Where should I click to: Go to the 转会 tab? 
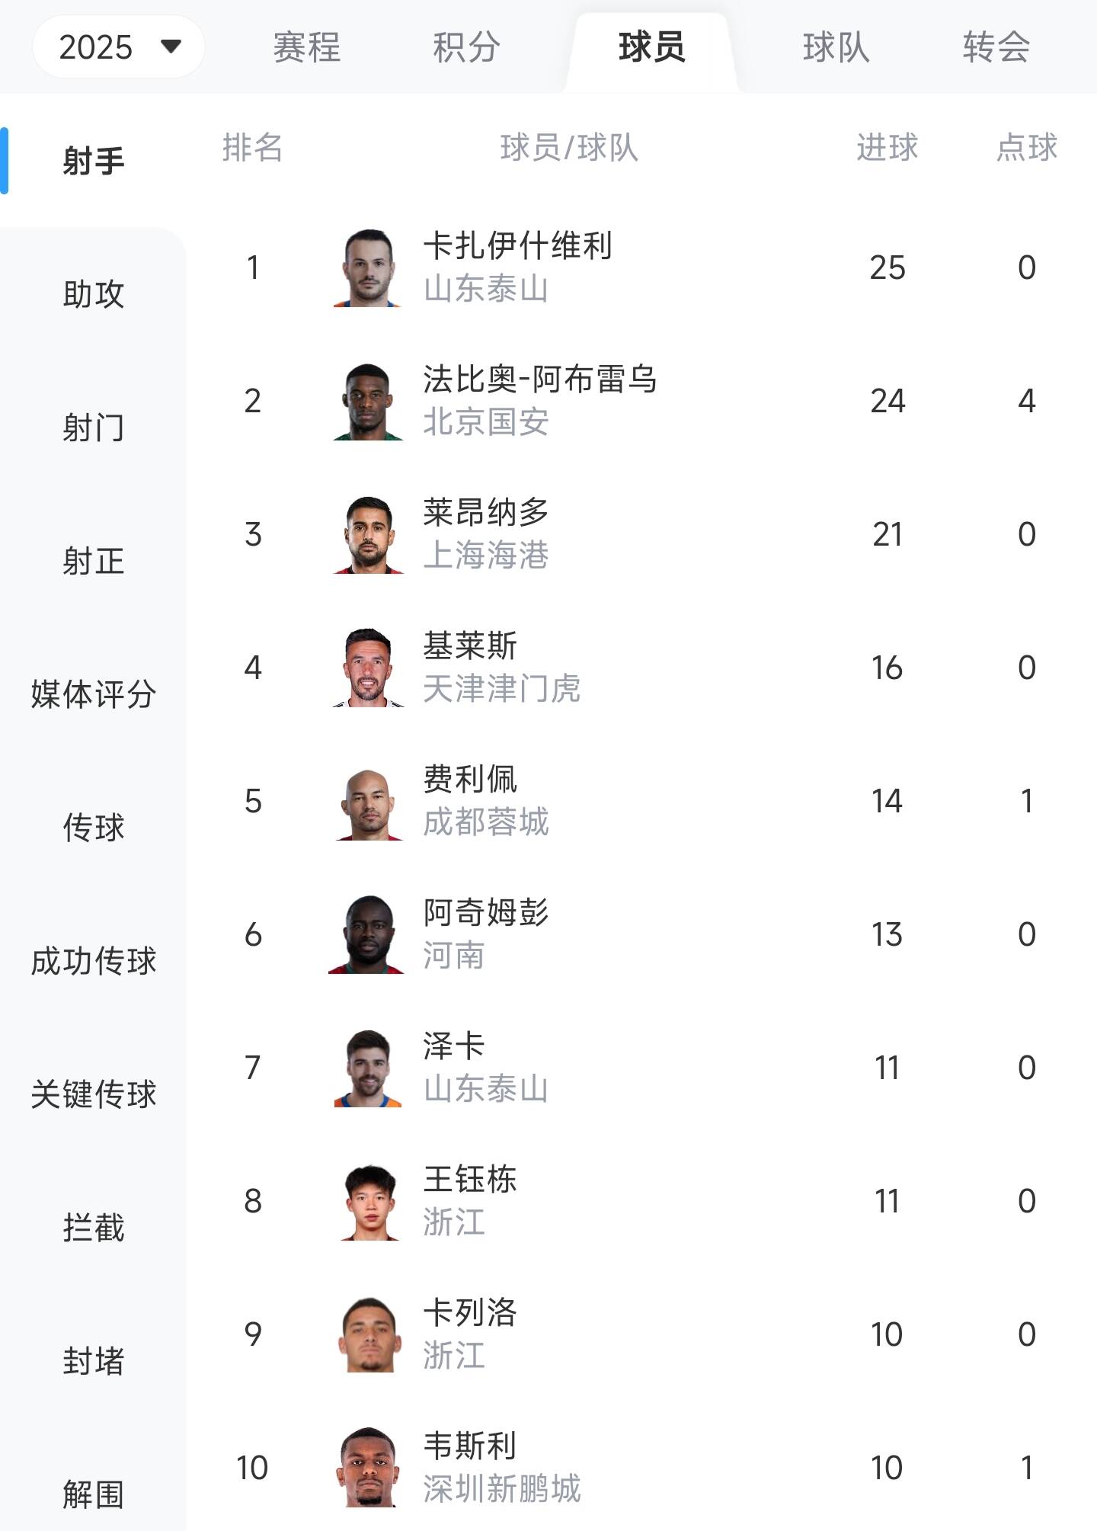(x=996, y=47)
